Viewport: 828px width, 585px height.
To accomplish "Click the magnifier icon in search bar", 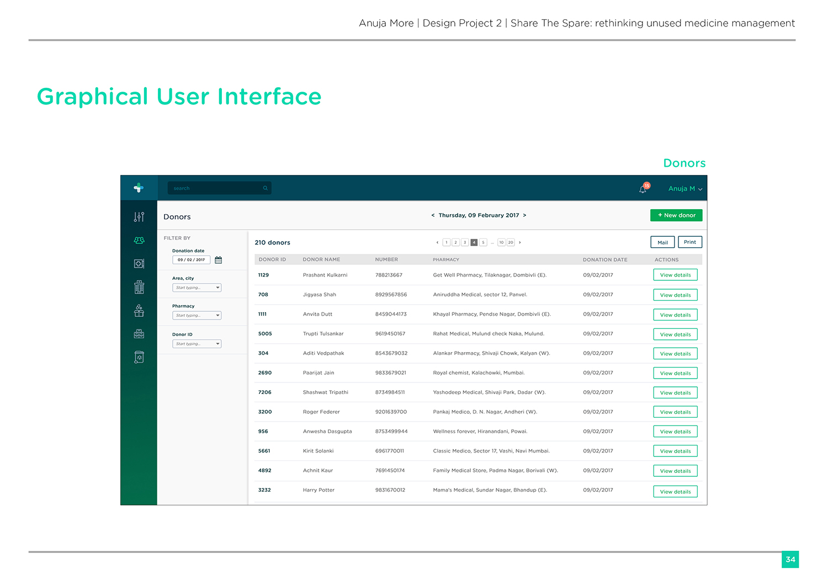I will click(x=266, y=188).
